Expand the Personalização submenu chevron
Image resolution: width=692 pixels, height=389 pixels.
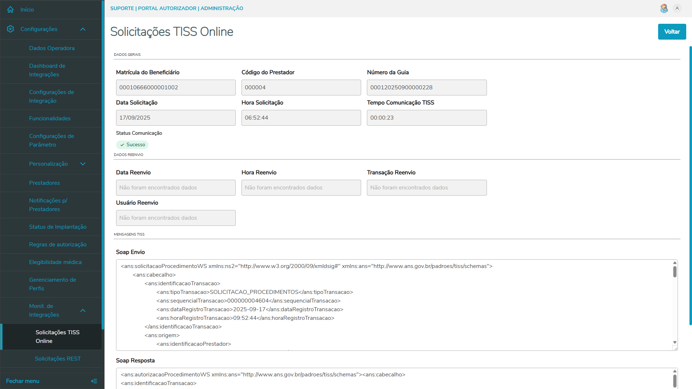coord(83,164)
